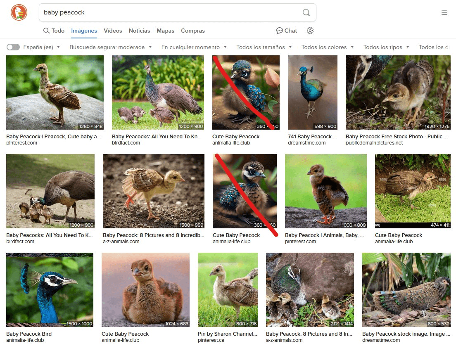This screenshot has width=456, height=346.
Task: Open the hamburger menu icon
Action: (x=444, y=12)
